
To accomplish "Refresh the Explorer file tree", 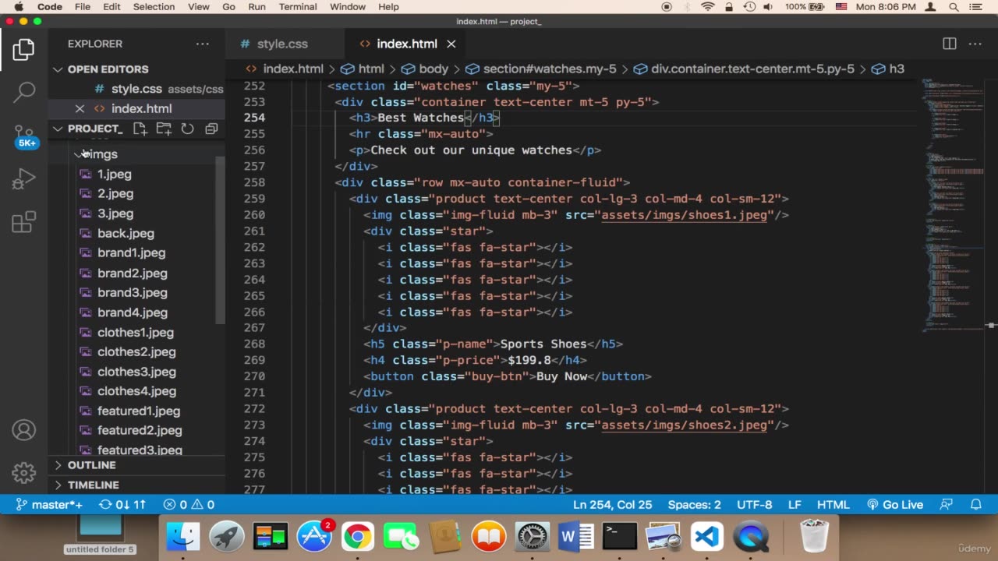I will (187, 129).
